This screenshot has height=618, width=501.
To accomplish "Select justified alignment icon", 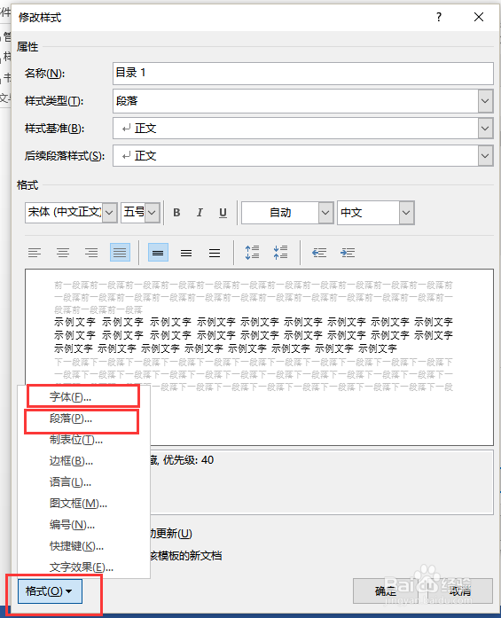I will click(x=120, y=252).
